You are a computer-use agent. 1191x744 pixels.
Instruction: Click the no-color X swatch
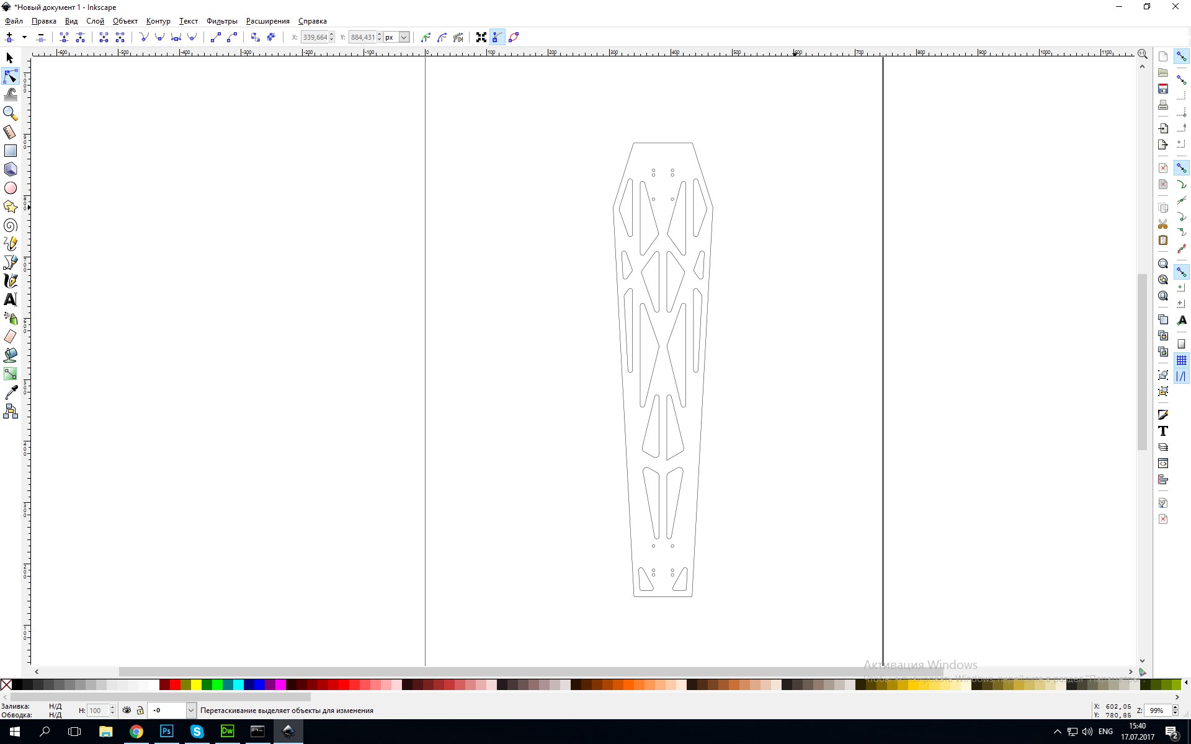pos(6,684)
